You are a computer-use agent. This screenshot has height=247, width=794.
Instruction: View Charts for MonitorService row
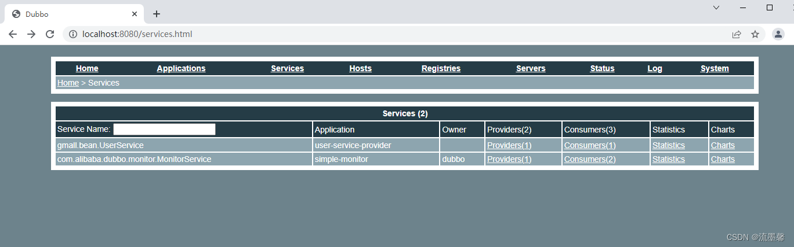(x=723, y=159)
